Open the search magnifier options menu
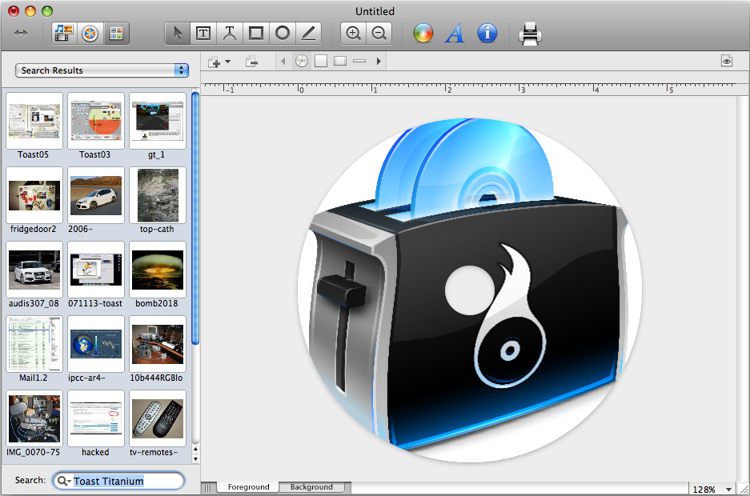The height and width of the screenshot is (496, 750). [x=63, y=481]
